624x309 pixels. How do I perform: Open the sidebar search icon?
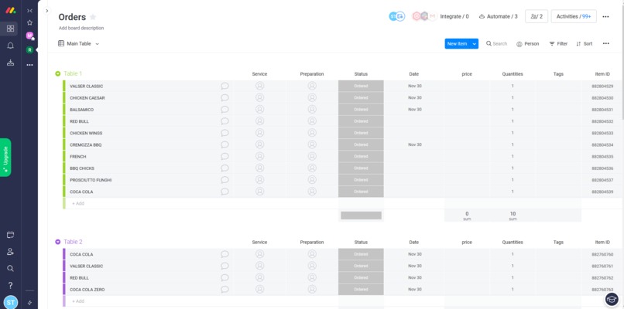pos(10,269)
